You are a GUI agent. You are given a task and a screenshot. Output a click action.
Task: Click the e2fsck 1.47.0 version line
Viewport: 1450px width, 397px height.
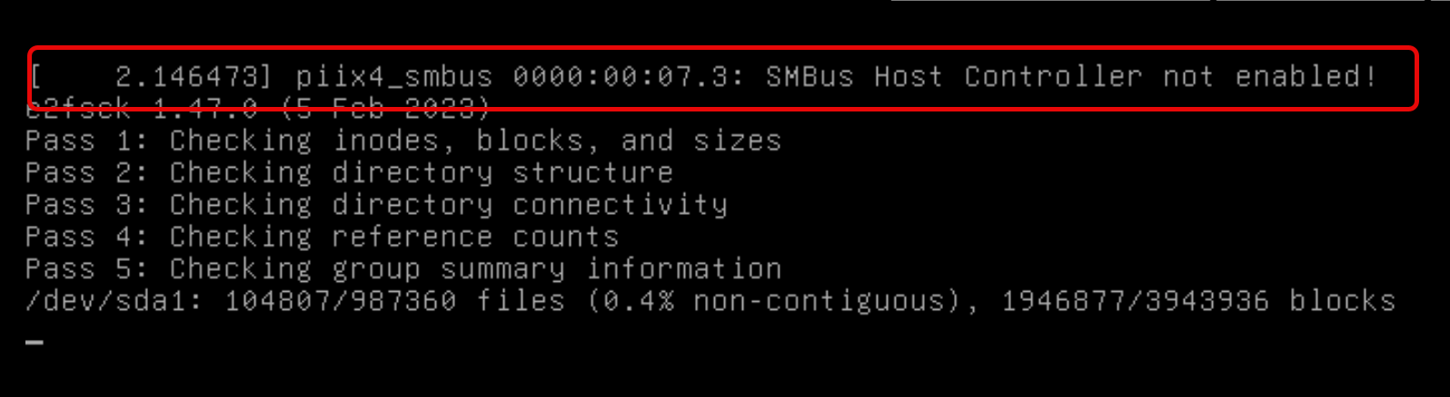(259, 111)
